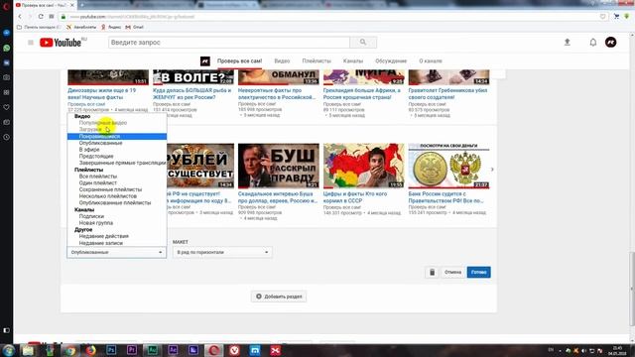Open the Windows Start button
Image resolution: width=635 pixels, height=357 pixels.
(x=8, y=350)
